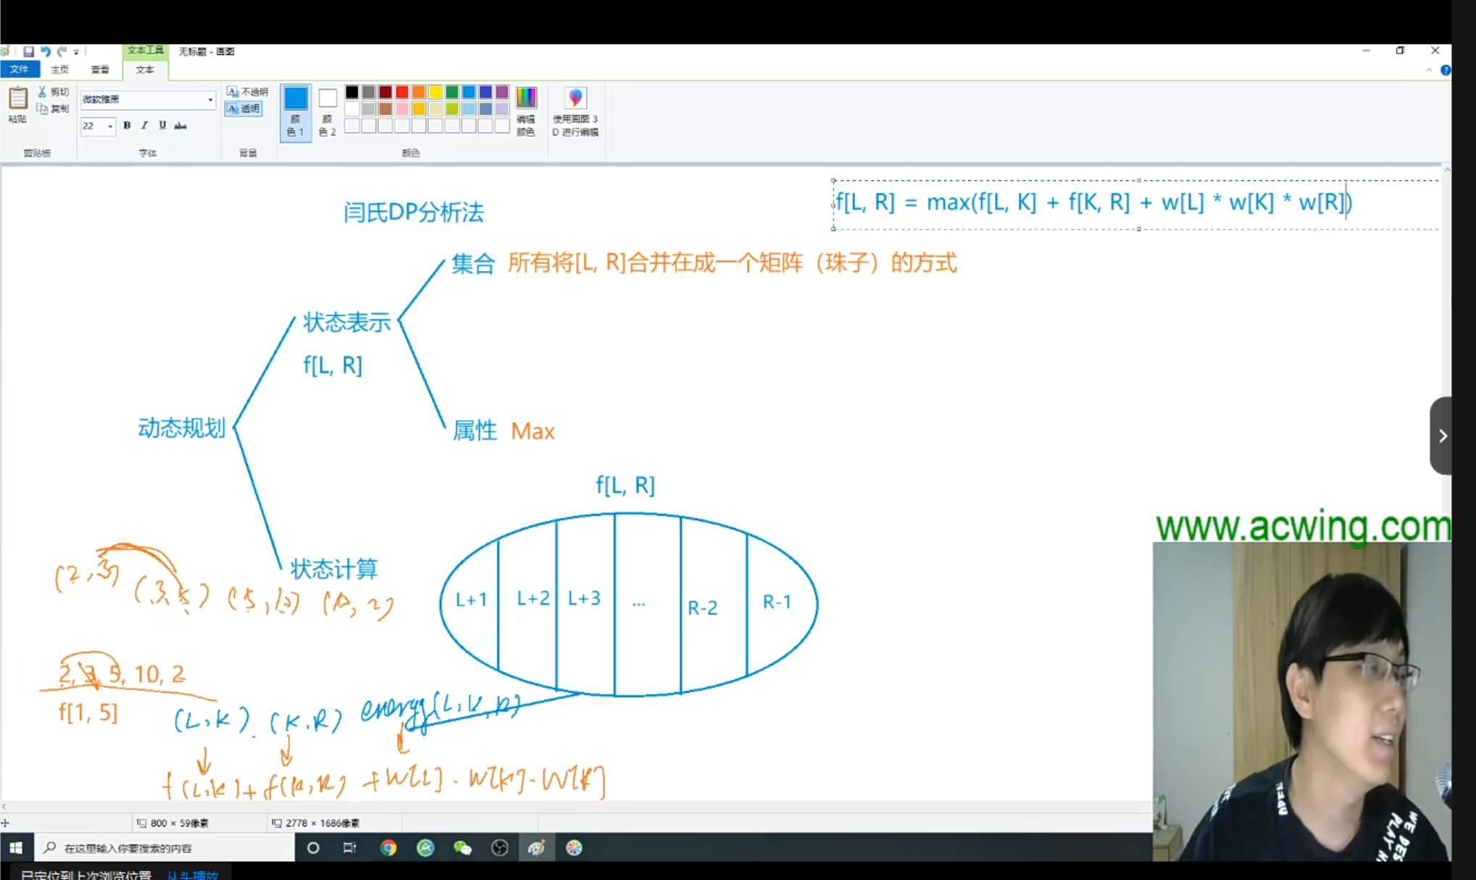Open the 文件 (File) menu

click(20, 70)
